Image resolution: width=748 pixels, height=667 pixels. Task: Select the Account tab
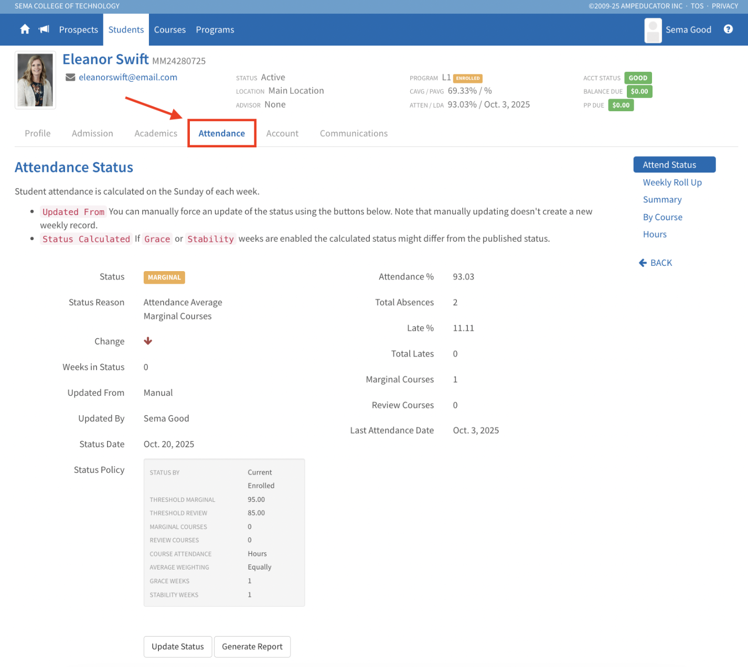point(282,134)
